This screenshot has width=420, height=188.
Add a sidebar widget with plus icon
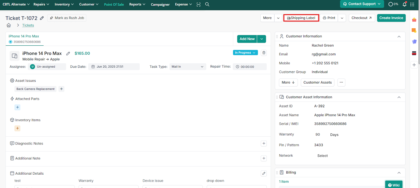coord(414,65)
